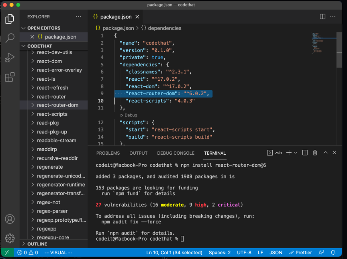Viewport: 347px width, 259px height.
Task: Click the Debug code lens above scripts
Action: [x=129, y=115]
